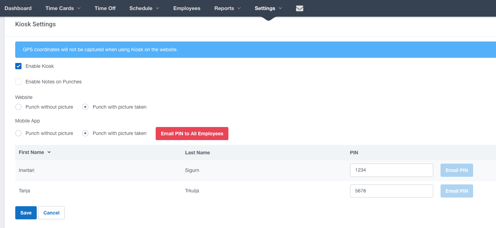Image resolution: width=496 pixels, height=228 pixels.
Task: Check Enable Notes on Punches
Action: pos(18,82)
